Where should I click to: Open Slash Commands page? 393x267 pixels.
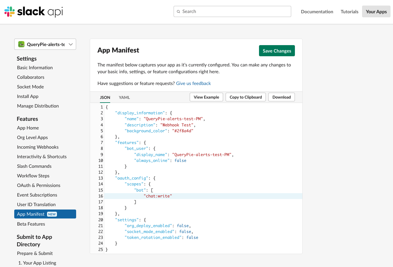click(x=34, y=166)
